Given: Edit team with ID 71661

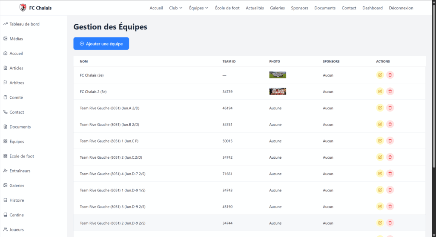Looking at the screenshot, I should [x=380, y=173].
